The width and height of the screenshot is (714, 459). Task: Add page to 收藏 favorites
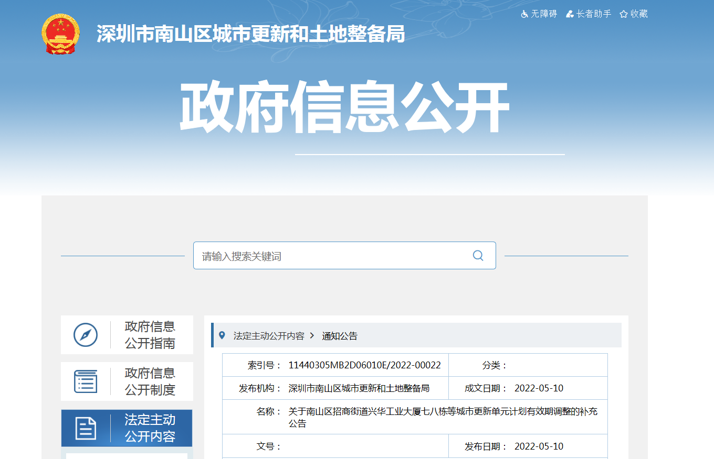point(639,14)
